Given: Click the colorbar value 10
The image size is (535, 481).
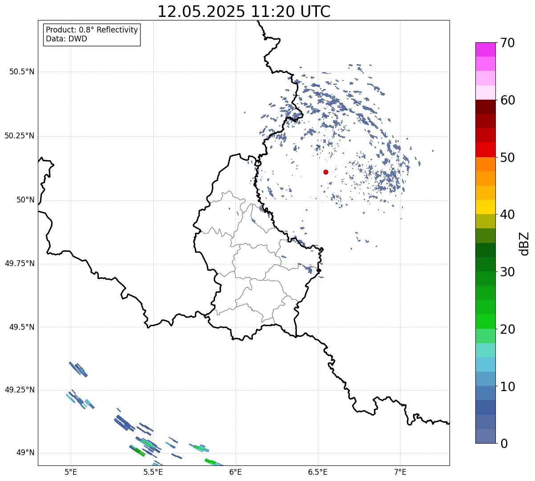Looking at the screenshot, I should point(507,386).
